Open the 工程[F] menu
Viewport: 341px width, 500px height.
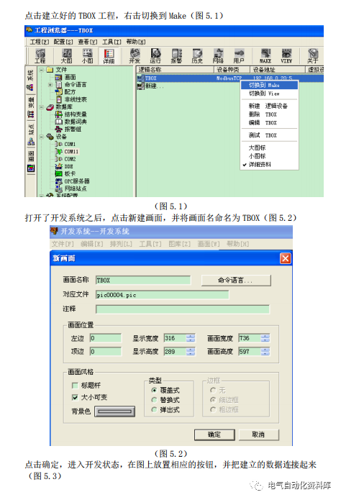[x=40, y=42]
